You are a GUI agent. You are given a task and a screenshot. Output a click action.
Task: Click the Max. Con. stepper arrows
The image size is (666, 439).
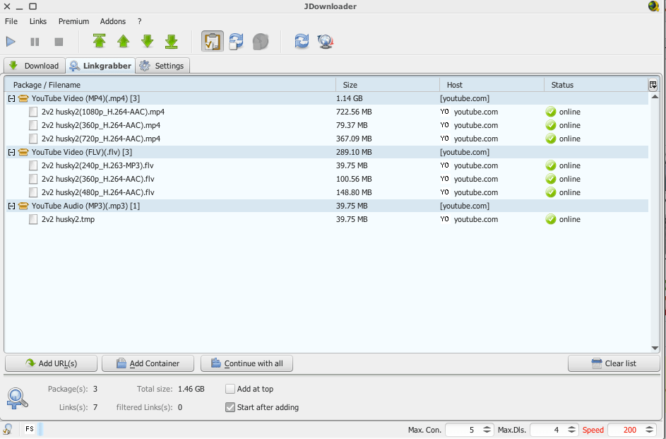pyautogui.click(x=487, y=430)
